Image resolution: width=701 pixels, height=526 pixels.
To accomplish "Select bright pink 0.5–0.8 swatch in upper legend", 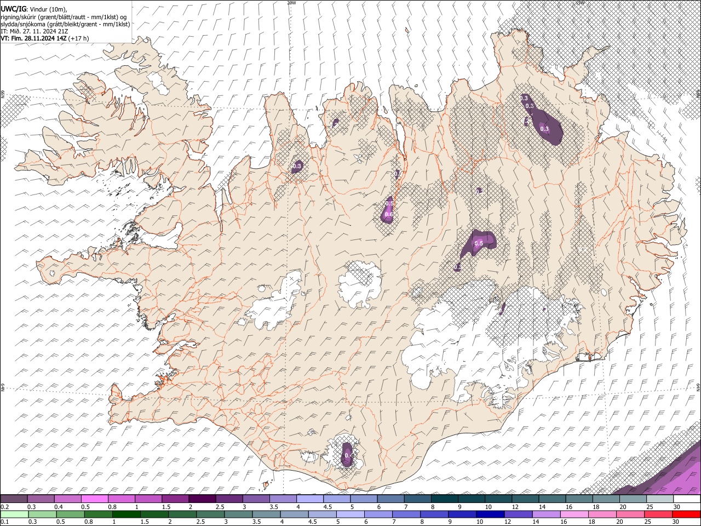I will tap(95, 499).
